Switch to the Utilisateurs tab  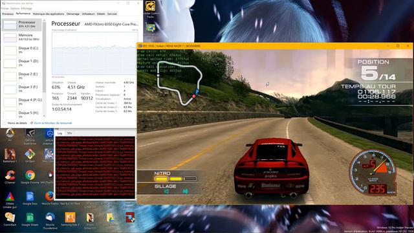point(88,14)
